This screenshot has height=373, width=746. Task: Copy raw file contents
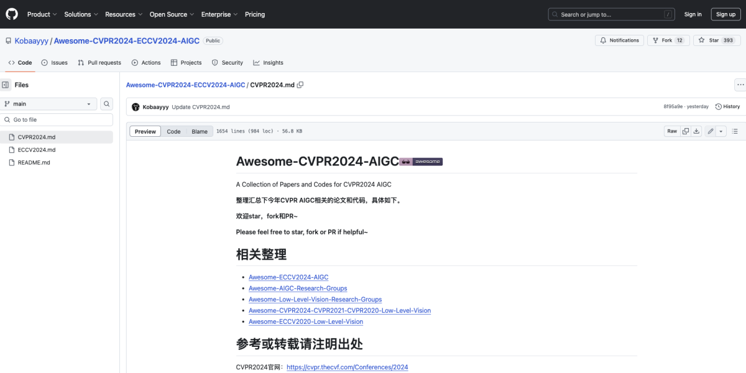[x=685, y=131]
